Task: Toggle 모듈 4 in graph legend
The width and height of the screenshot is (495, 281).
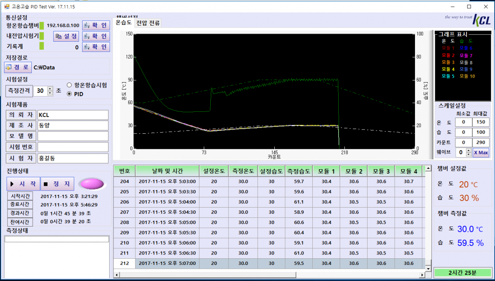Action: [448, 69]
